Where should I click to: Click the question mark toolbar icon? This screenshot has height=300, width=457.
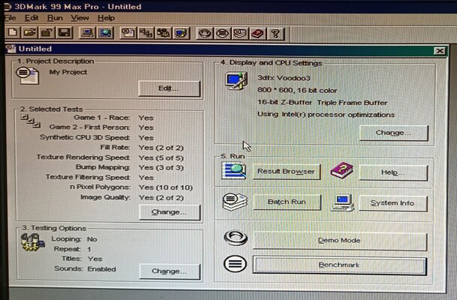point(275,33)
